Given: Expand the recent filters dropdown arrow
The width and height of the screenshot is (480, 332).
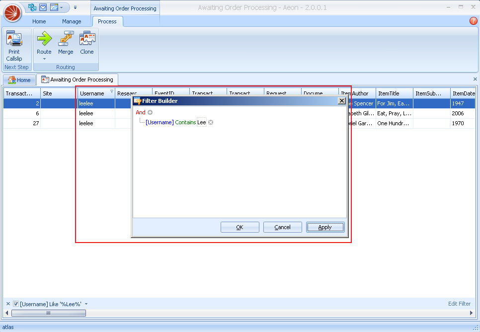Looking at the screenshot, I should (86, 304).
